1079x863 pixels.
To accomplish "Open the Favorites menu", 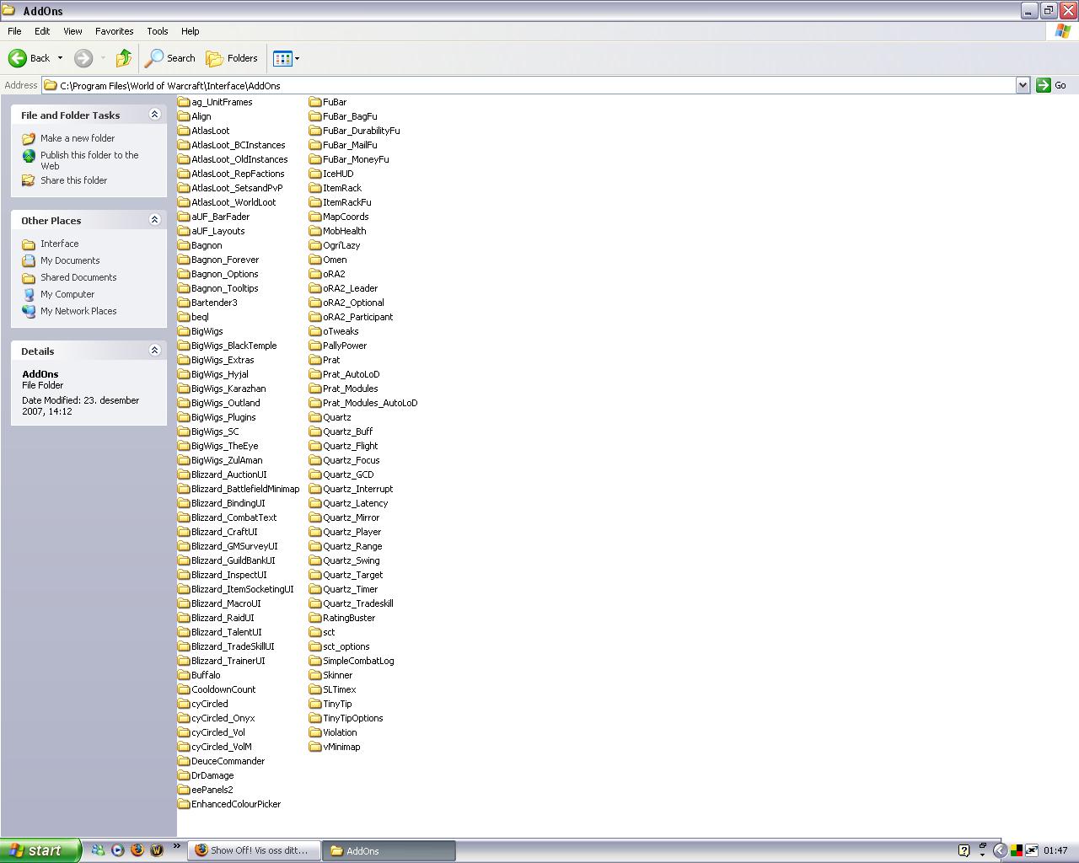I will 114,31.
